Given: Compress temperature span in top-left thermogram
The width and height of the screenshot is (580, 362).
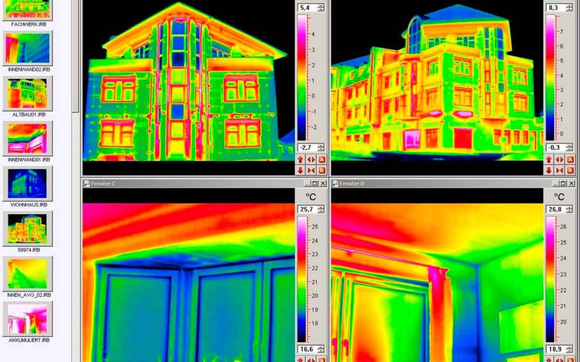Looking at the screenshot, I should [x=311, y=170].
